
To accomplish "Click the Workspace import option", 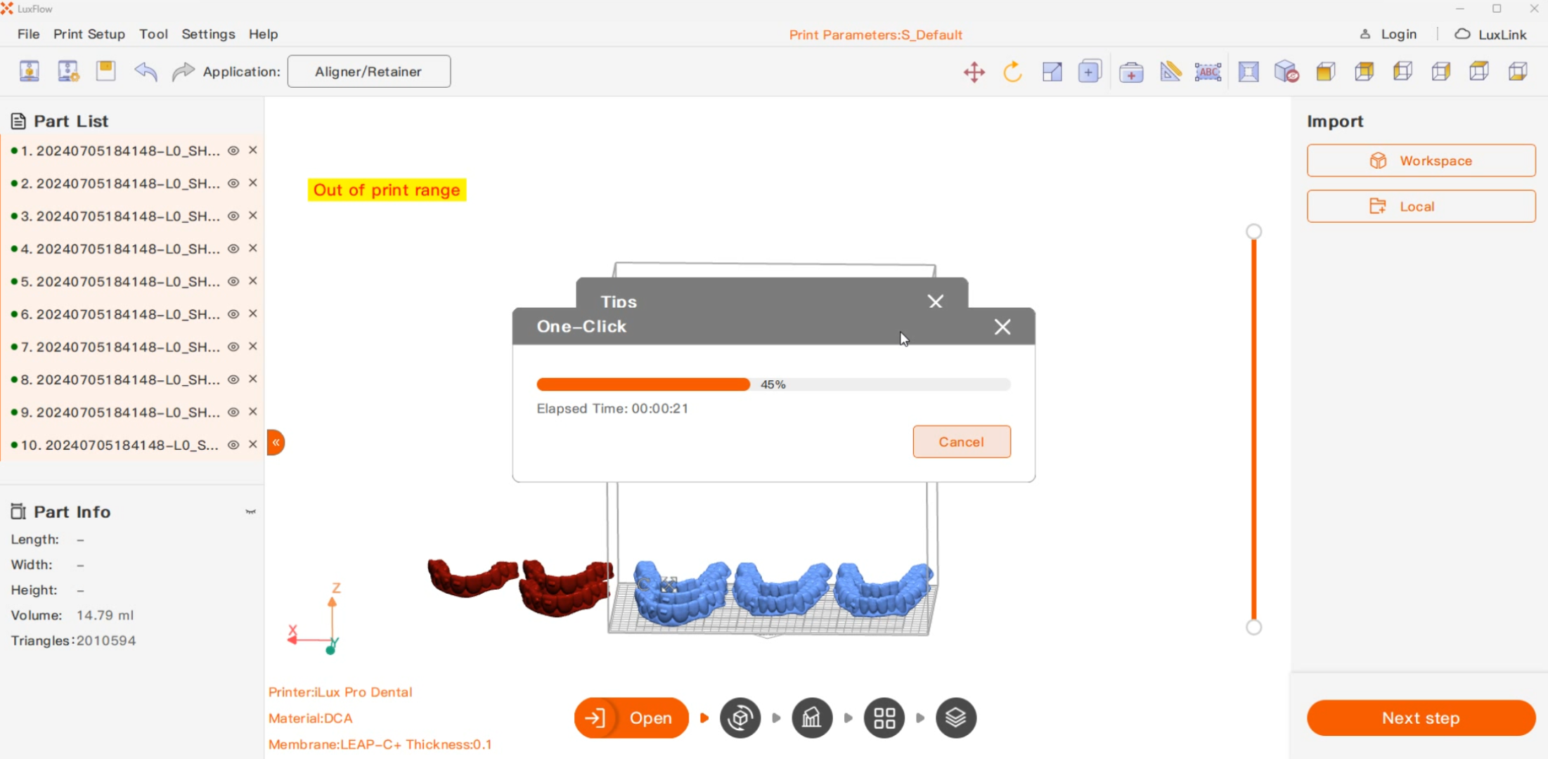I will 1421,161.
